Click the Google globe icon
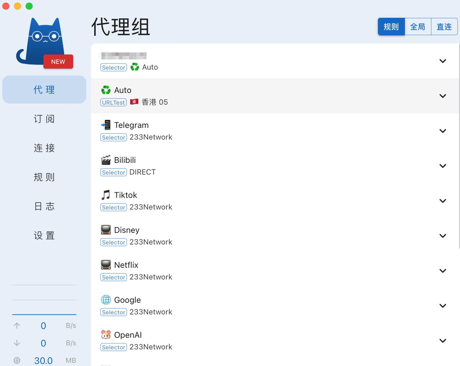The image size is (460, 366). pyautogui.click(x=106, y=300)
